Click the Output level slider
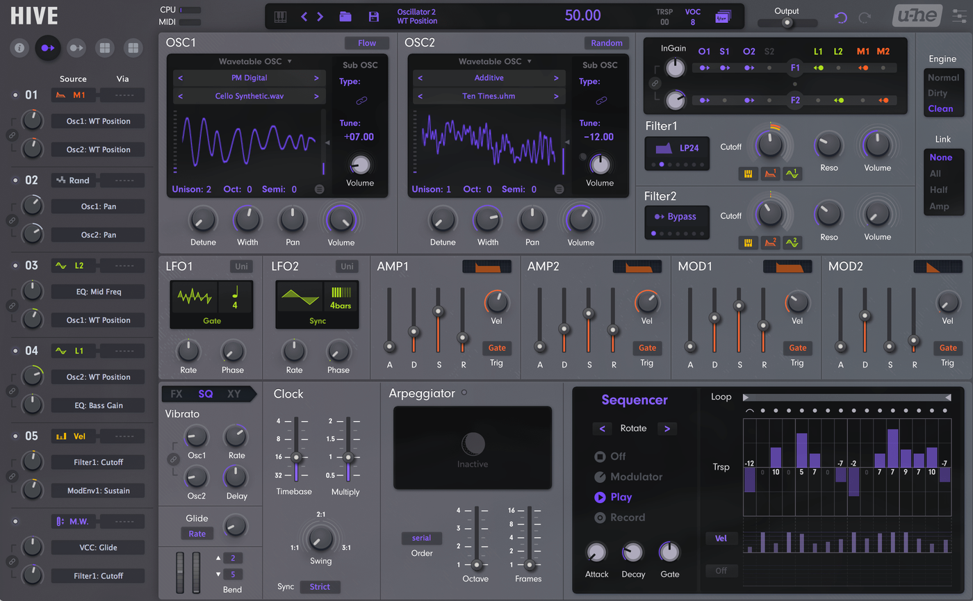Screen dimensions: 973x601 click(x=787, y=23)
